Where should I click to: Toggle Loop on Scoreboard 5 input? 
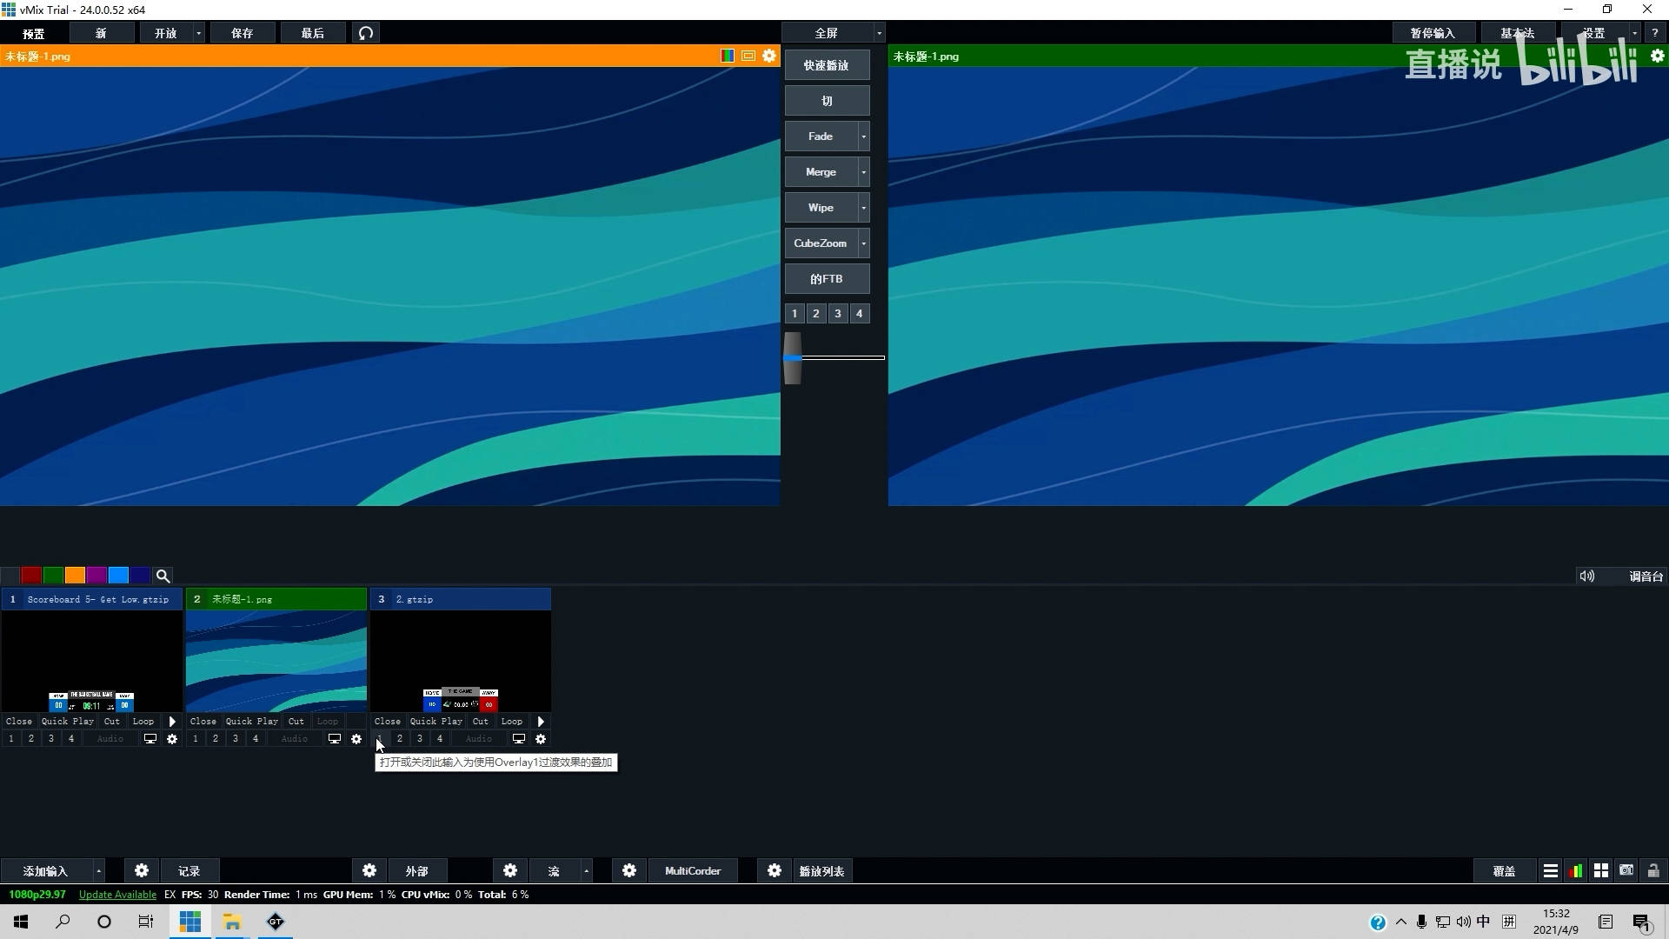point(143,721)
